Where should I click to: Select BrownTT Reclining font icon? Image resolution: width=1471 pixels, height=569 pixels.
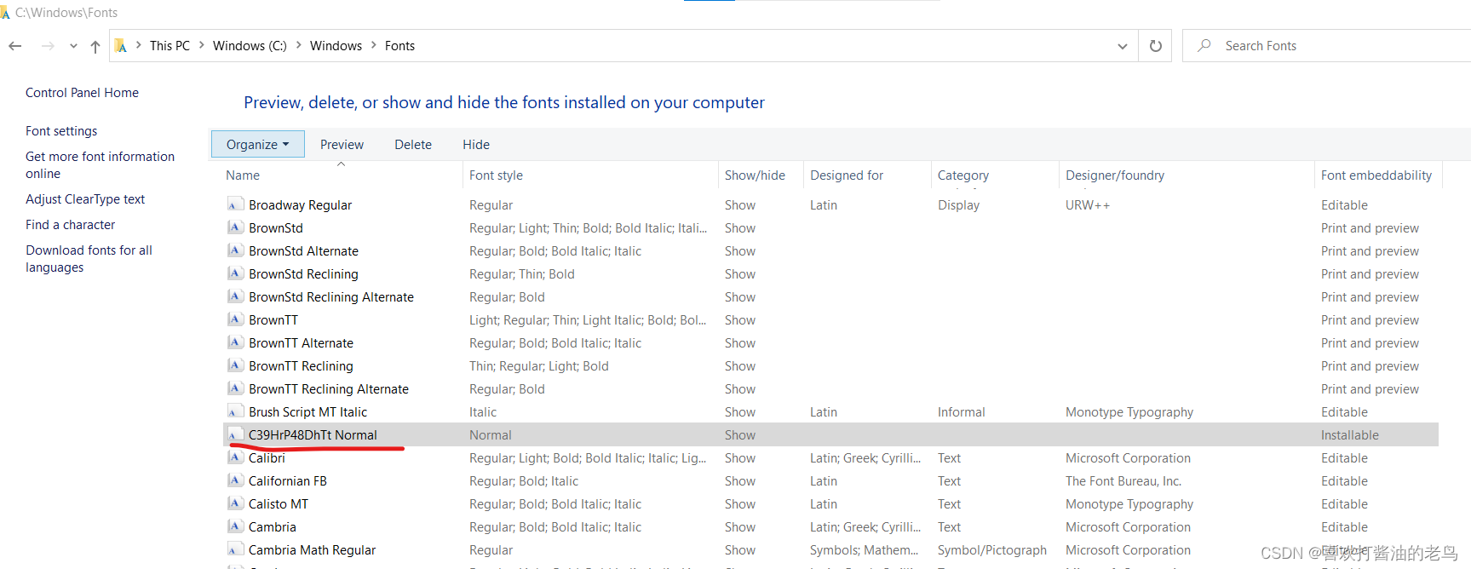(x=235, y=365)
